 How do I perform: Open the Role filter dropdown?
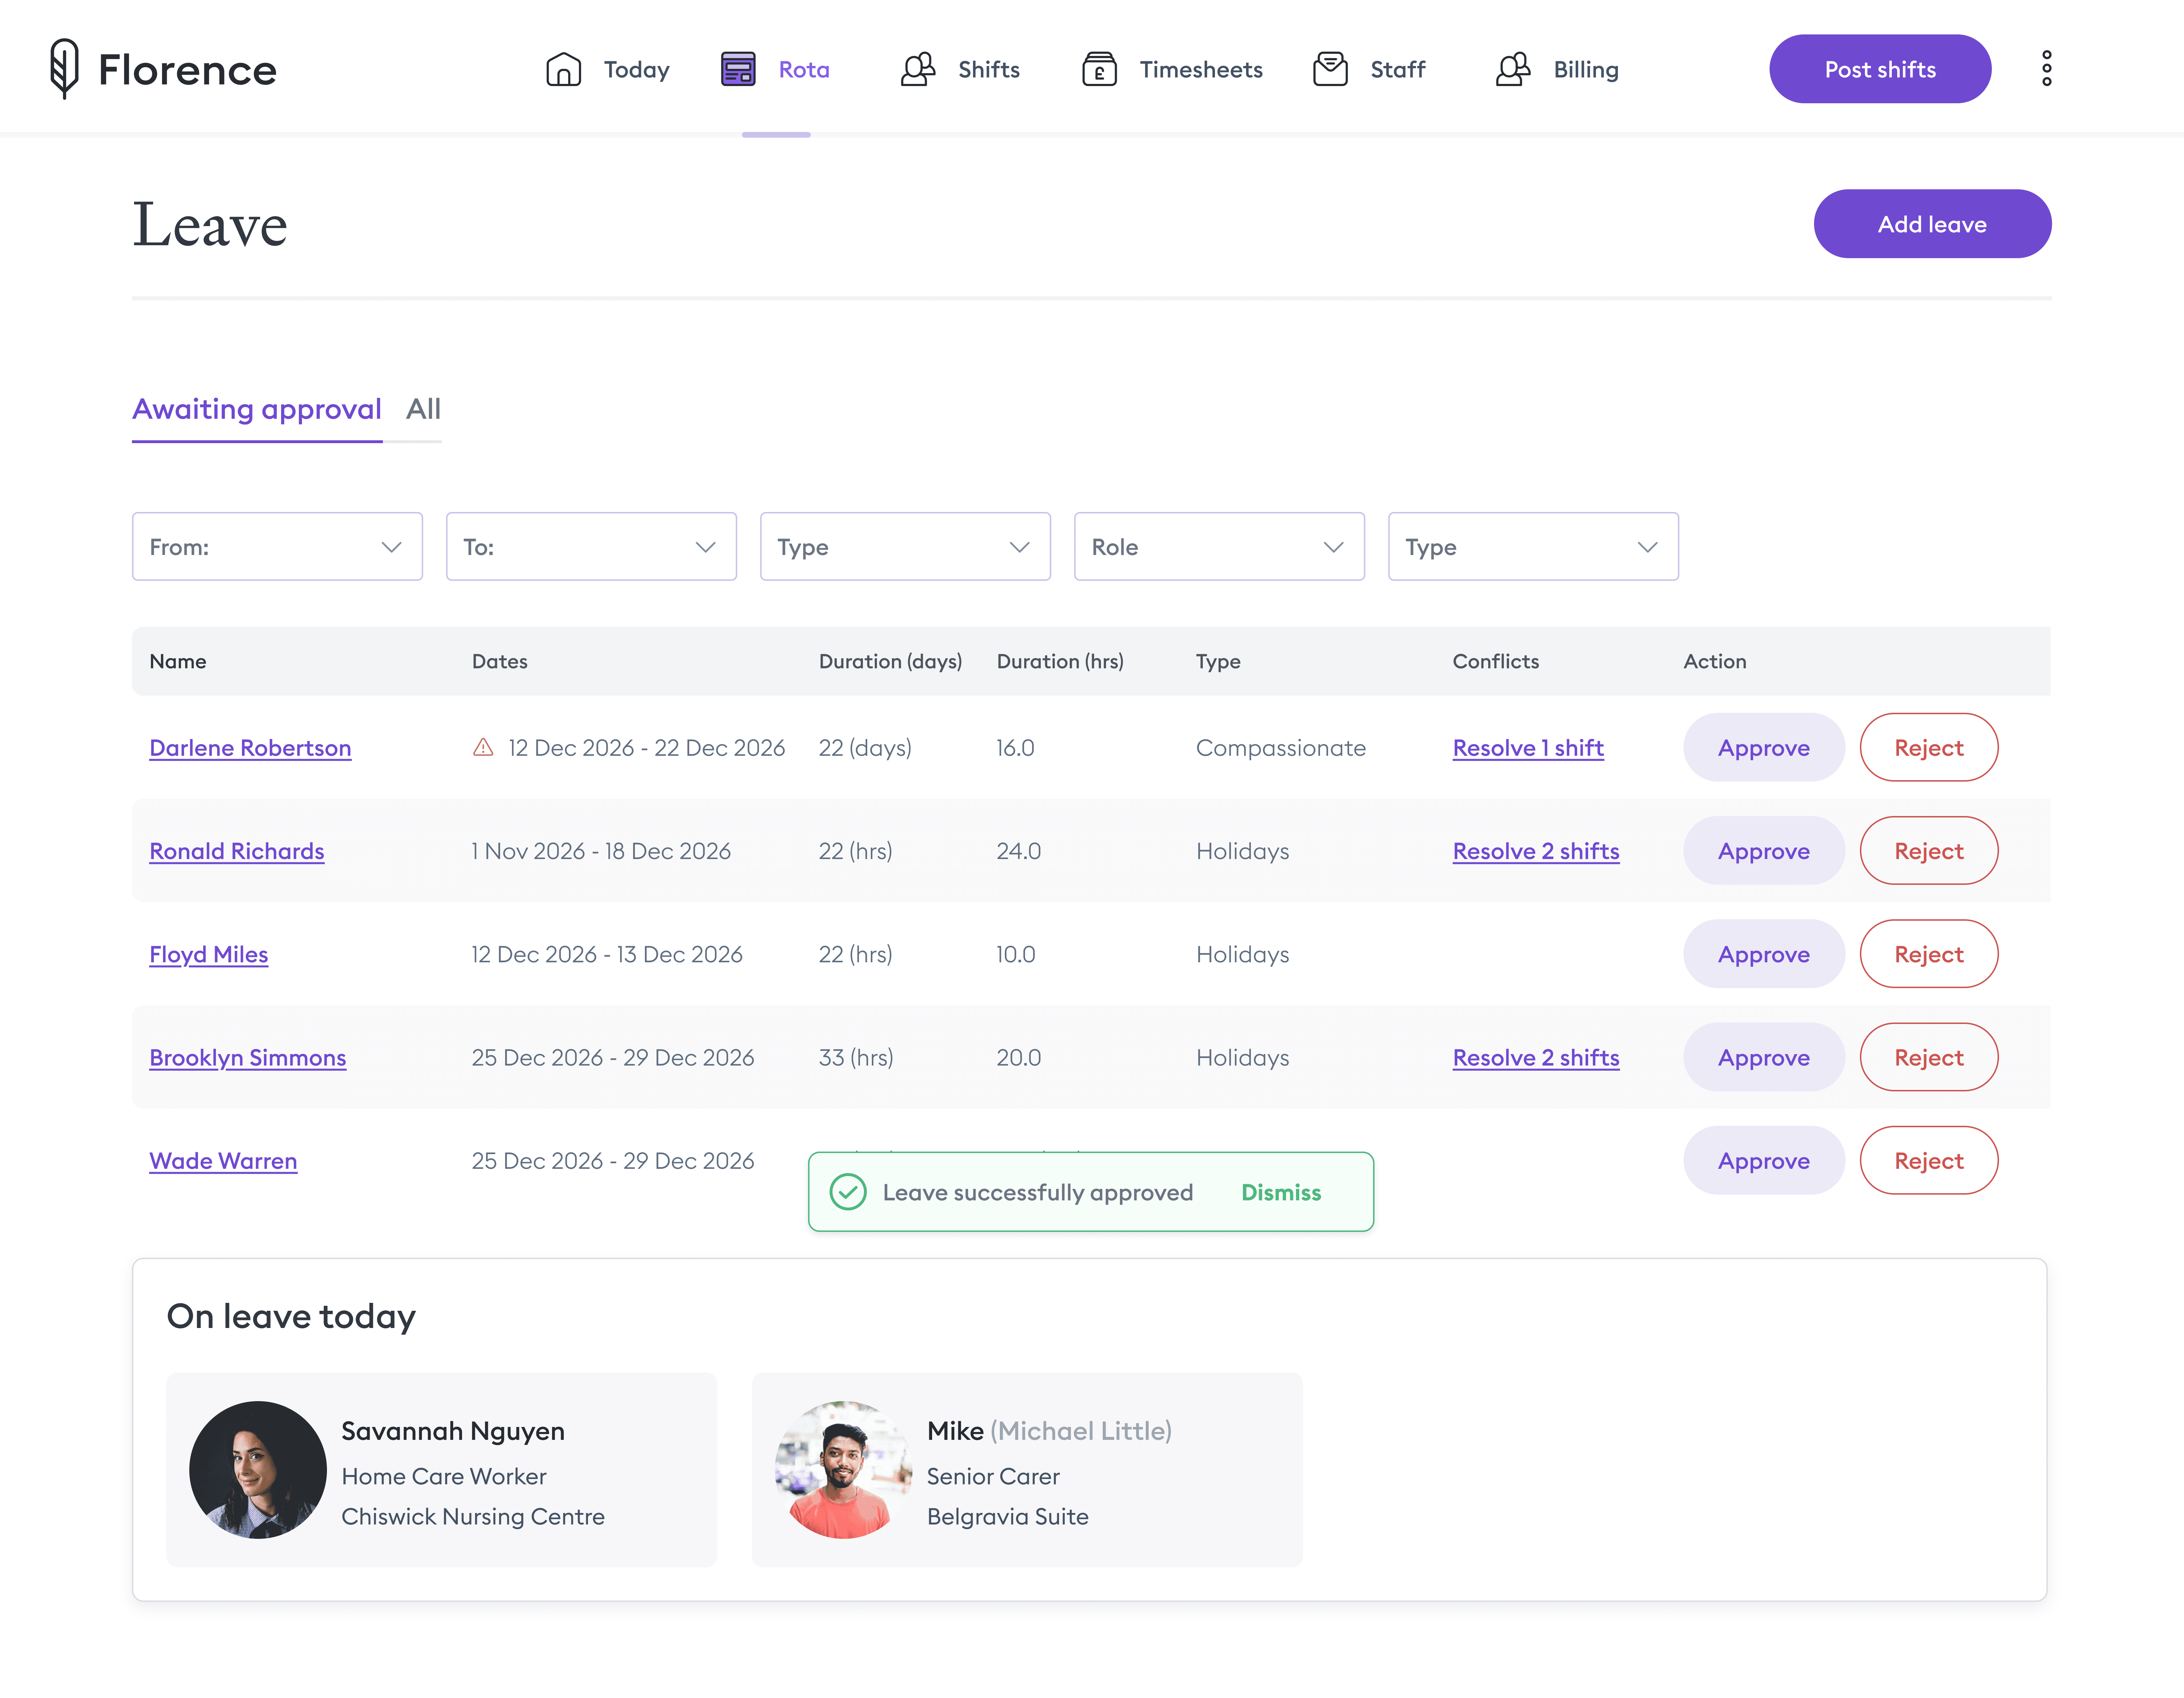pos(1219,547)
